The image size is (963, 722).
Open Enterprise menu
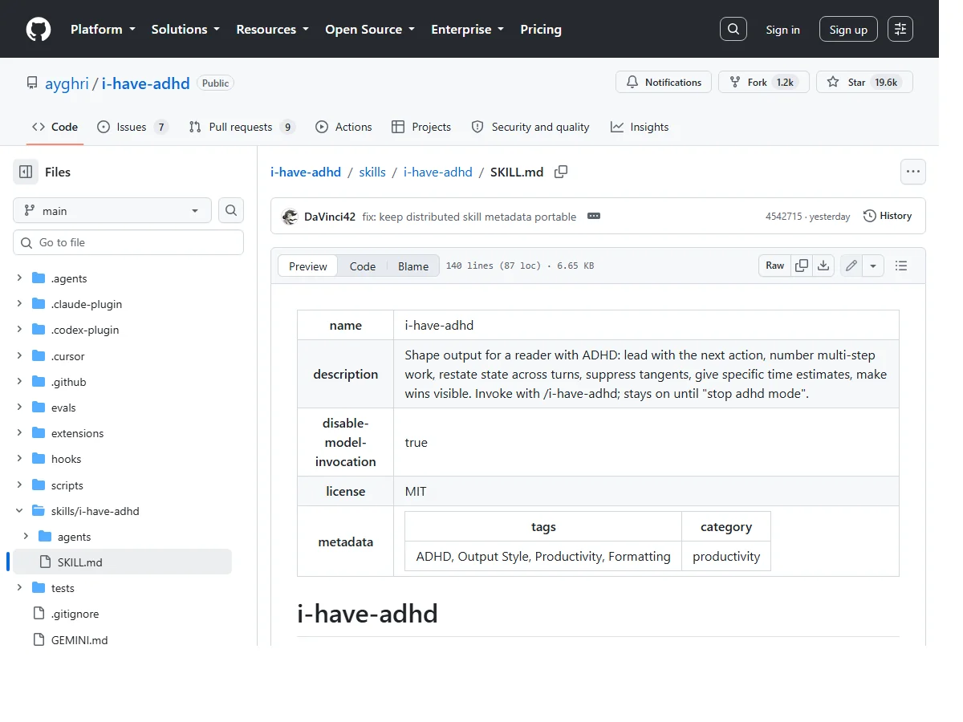pyautogui.click(x=468, y=29)
